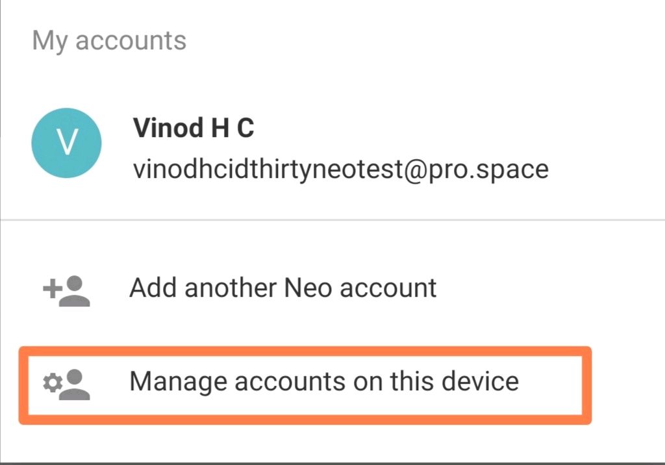Click the divider line below the account
The height and width of the screenshot is (465, 665).
pos(332,220)
